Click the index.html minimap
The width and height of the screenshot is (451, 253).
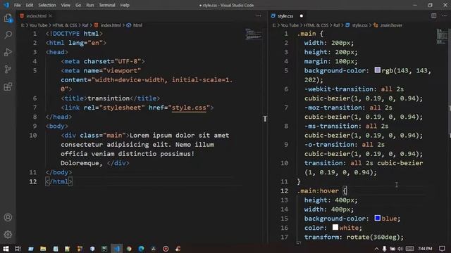coord(254,34)
